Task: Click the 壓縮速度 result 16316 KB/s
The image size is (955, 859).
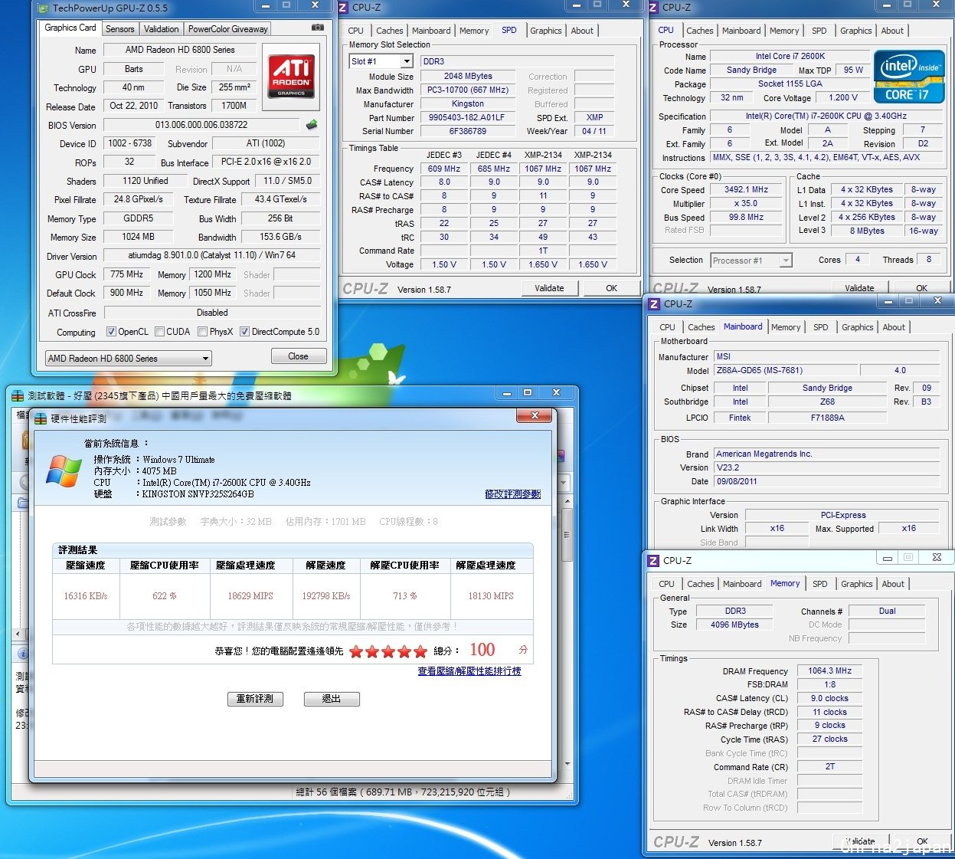Action: (x=86, y=596)
